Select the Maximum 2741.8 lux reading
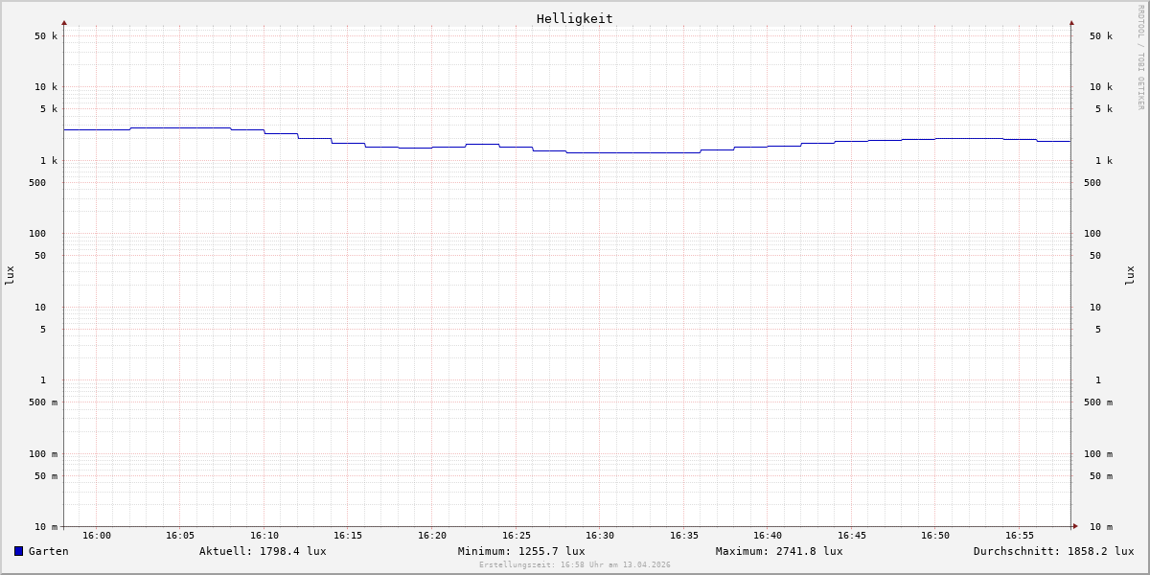 pyautogui.click(x=779, y=551)
